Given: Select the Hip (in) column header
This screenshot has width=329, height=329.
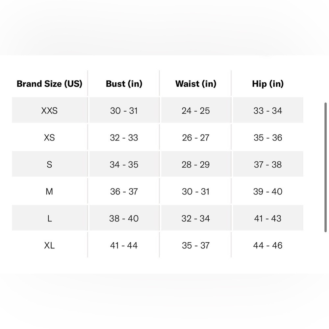Looking at the screenshot, I should click(x=268, y=84).
